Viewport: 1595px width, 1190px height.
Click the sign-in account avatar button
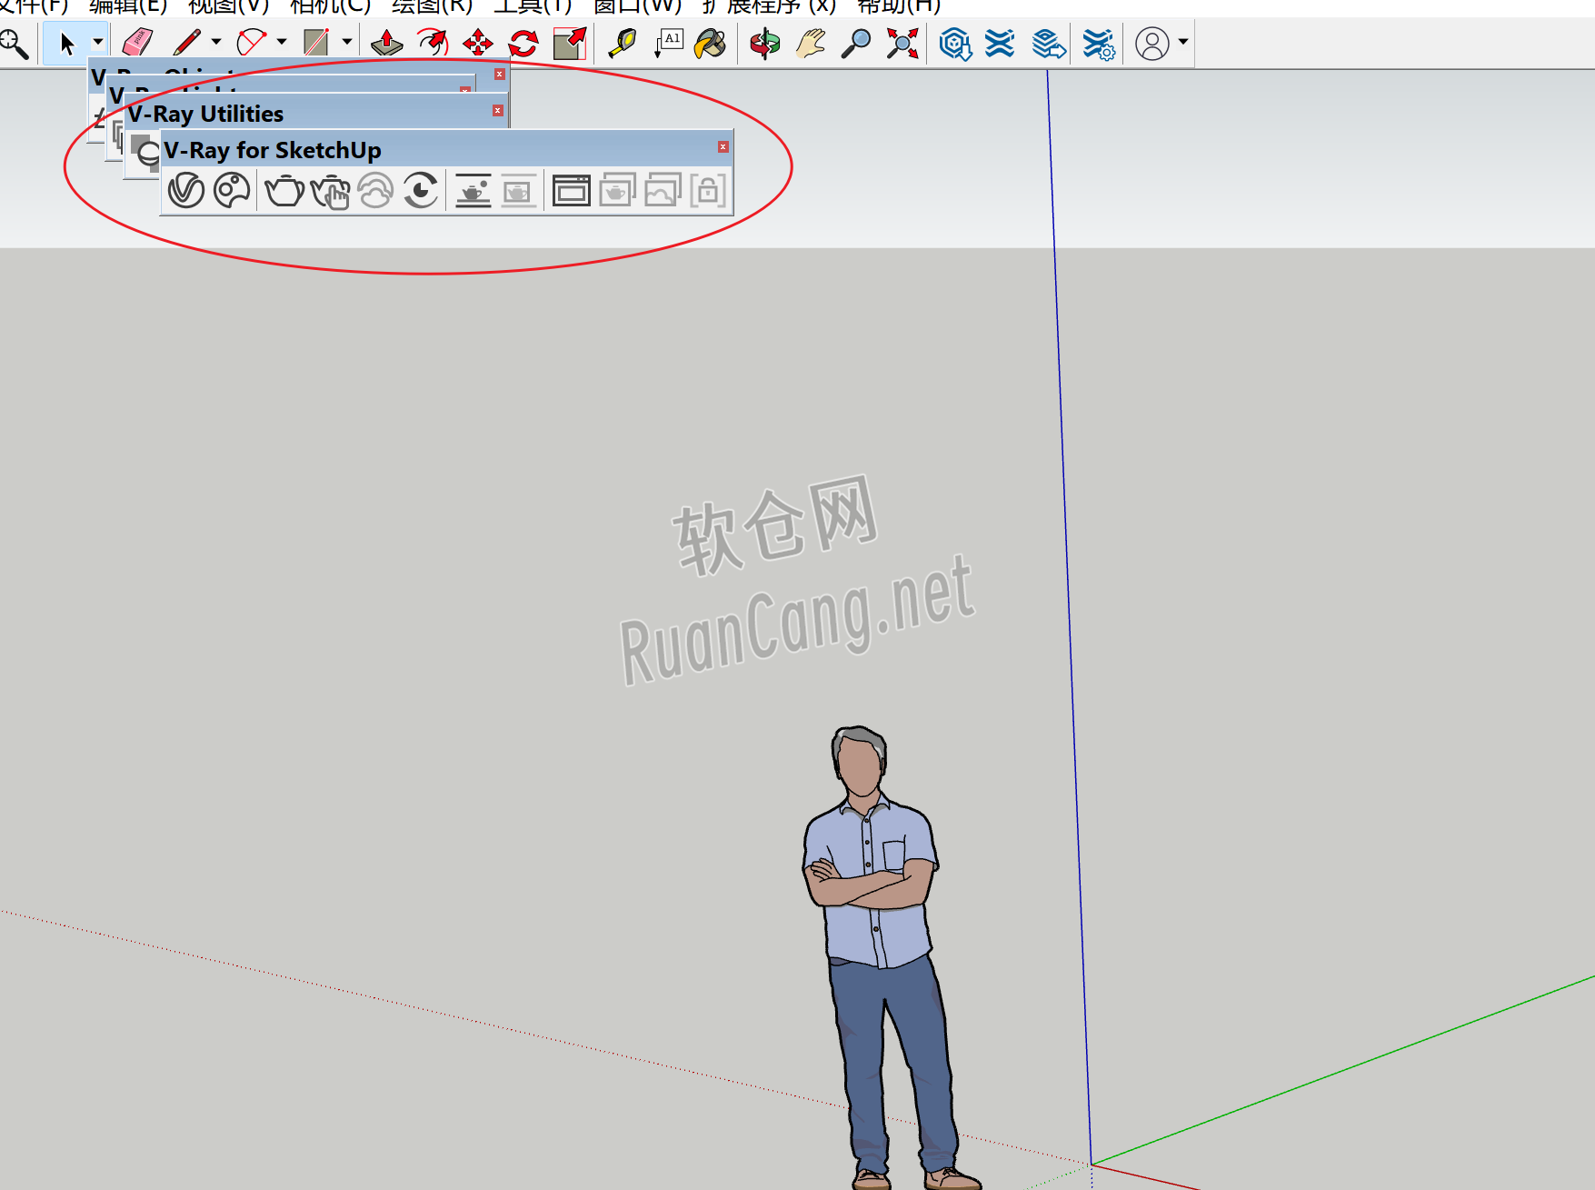(x=1152, y=43)
